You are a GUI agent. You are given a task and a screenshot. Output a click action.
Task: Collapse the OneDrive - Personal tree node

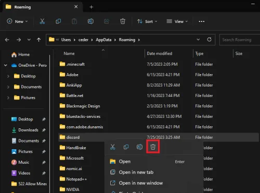(6, 65)
